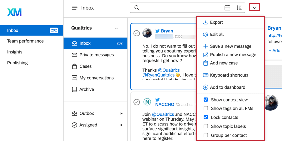The image size is (282, 141).
Task: Click the sort order icon
Action: pyautogui.click(x=239, y=8)
